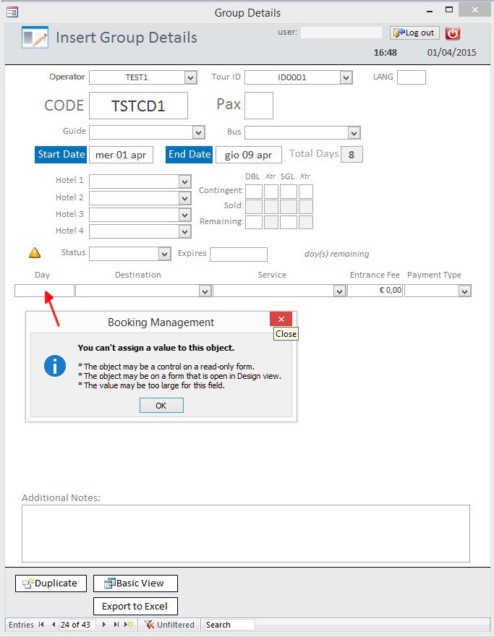Jump to the last record
Screen dimensions: 494x637
[116, 625]
